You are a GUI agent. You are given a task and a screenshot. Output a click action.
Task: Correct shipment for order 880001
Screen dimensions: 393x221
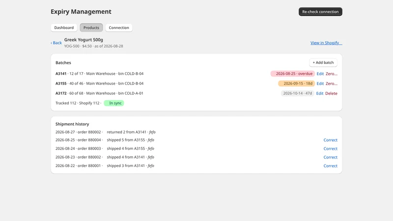click(x=330, y=166)
